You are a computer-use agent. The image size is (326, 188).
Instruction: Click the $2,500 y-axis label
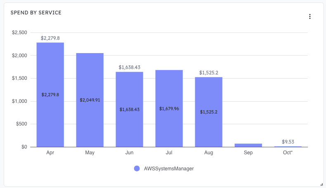click(x=19, y=32)
